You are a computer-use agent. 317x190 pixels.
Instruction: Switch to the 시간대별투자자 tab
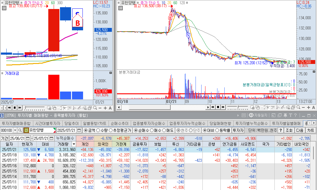click(x=48, y=123)
